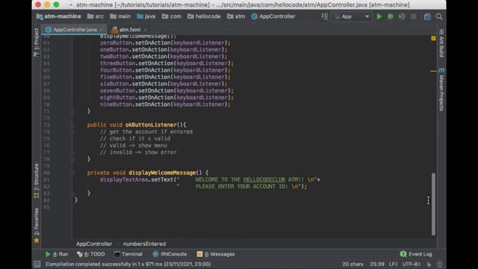478x269 pixels.
Task: Click atm package breadcrumb
Action: [236, 16]
